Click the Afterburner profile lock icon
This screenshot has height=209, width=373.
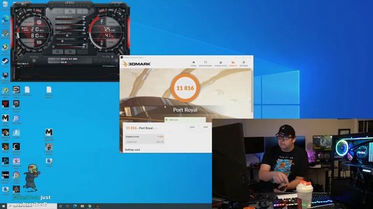(112, 56)
